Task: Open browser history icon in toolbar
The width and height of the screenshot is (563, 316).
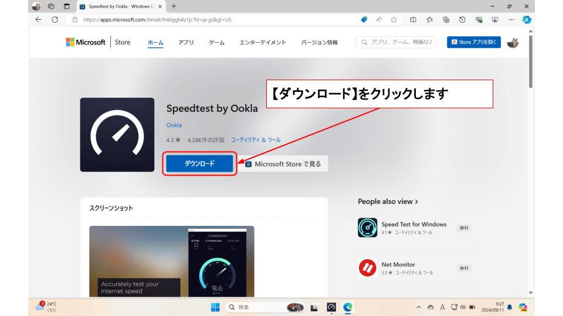Action: (x=462, y=19)
